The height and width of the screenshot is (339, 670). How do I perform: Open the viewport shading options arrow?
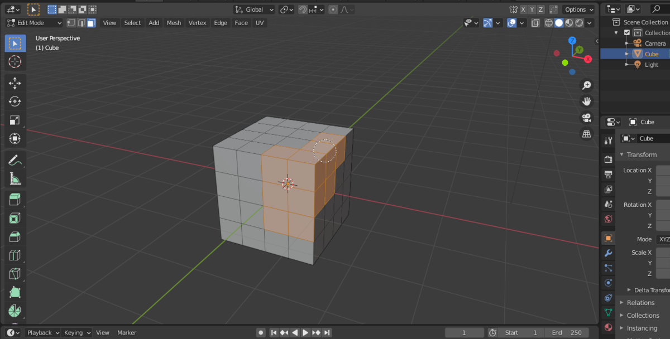pyautogui.click(x=590, y=23)
